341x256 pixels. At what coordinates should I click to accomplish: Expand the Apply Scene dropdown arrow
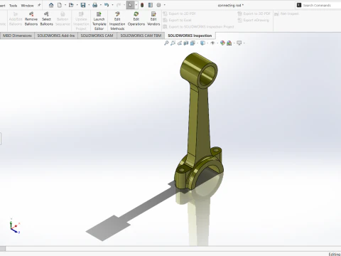click(234, 43)
